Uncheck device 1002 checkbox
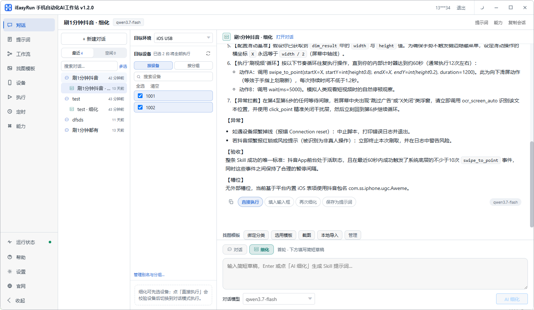The height and width of the screenshot is (310, 534). [x=140, y=107]
